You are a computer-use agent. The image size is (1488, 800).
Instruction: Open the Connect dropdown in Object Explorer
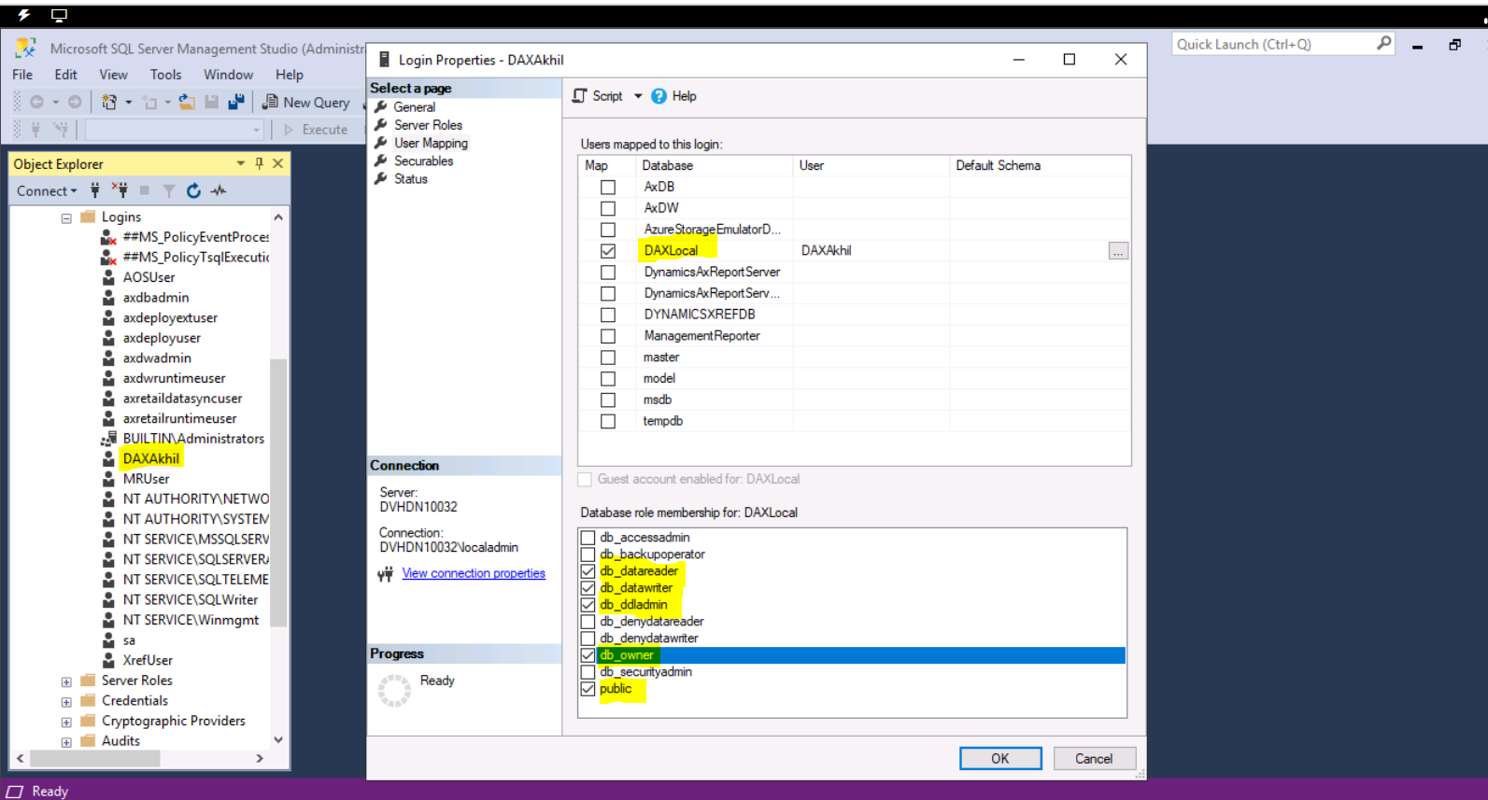(47, 190)
